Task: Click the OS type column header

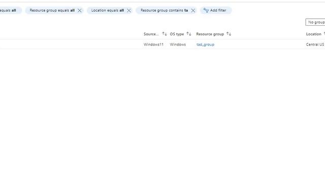Action: 177,34
